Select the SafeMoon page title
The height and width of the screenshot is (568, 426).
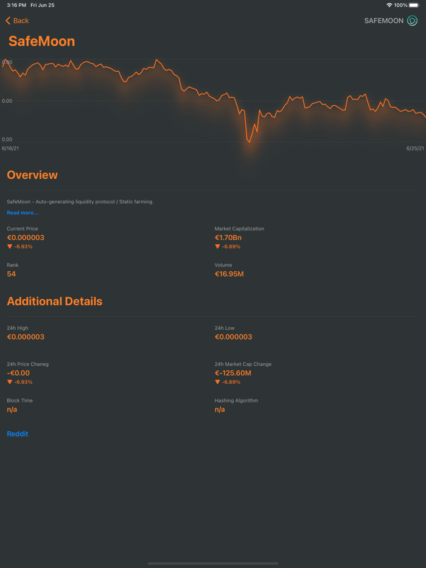[41, 41]
